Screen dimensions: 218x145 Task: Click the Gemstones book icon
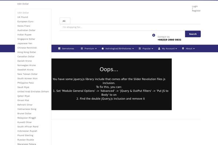pyautogui.click(x=59, y=49)
